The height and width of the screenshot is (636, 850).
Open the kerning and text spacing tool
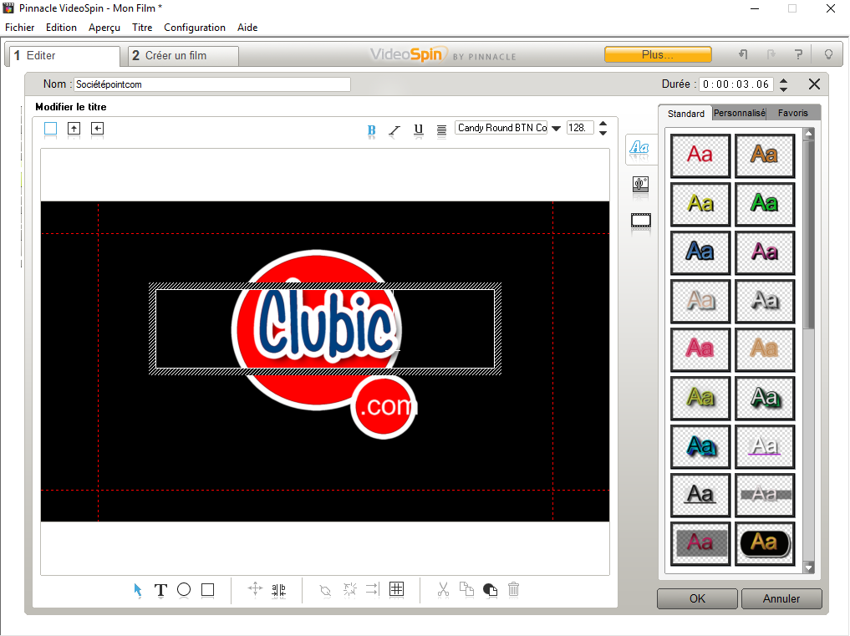(x=279, y=589)
